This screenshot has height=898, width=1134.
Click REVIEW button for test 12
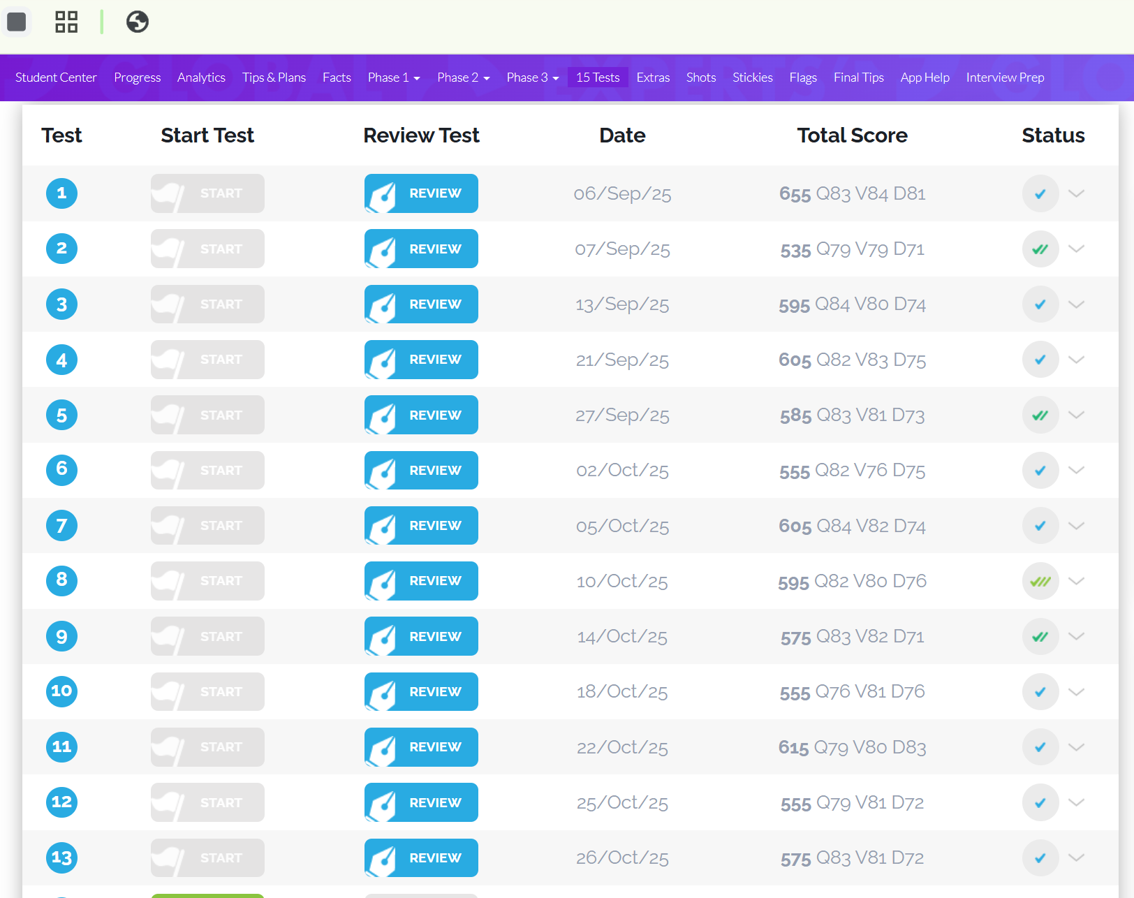[x=421, y=802]
